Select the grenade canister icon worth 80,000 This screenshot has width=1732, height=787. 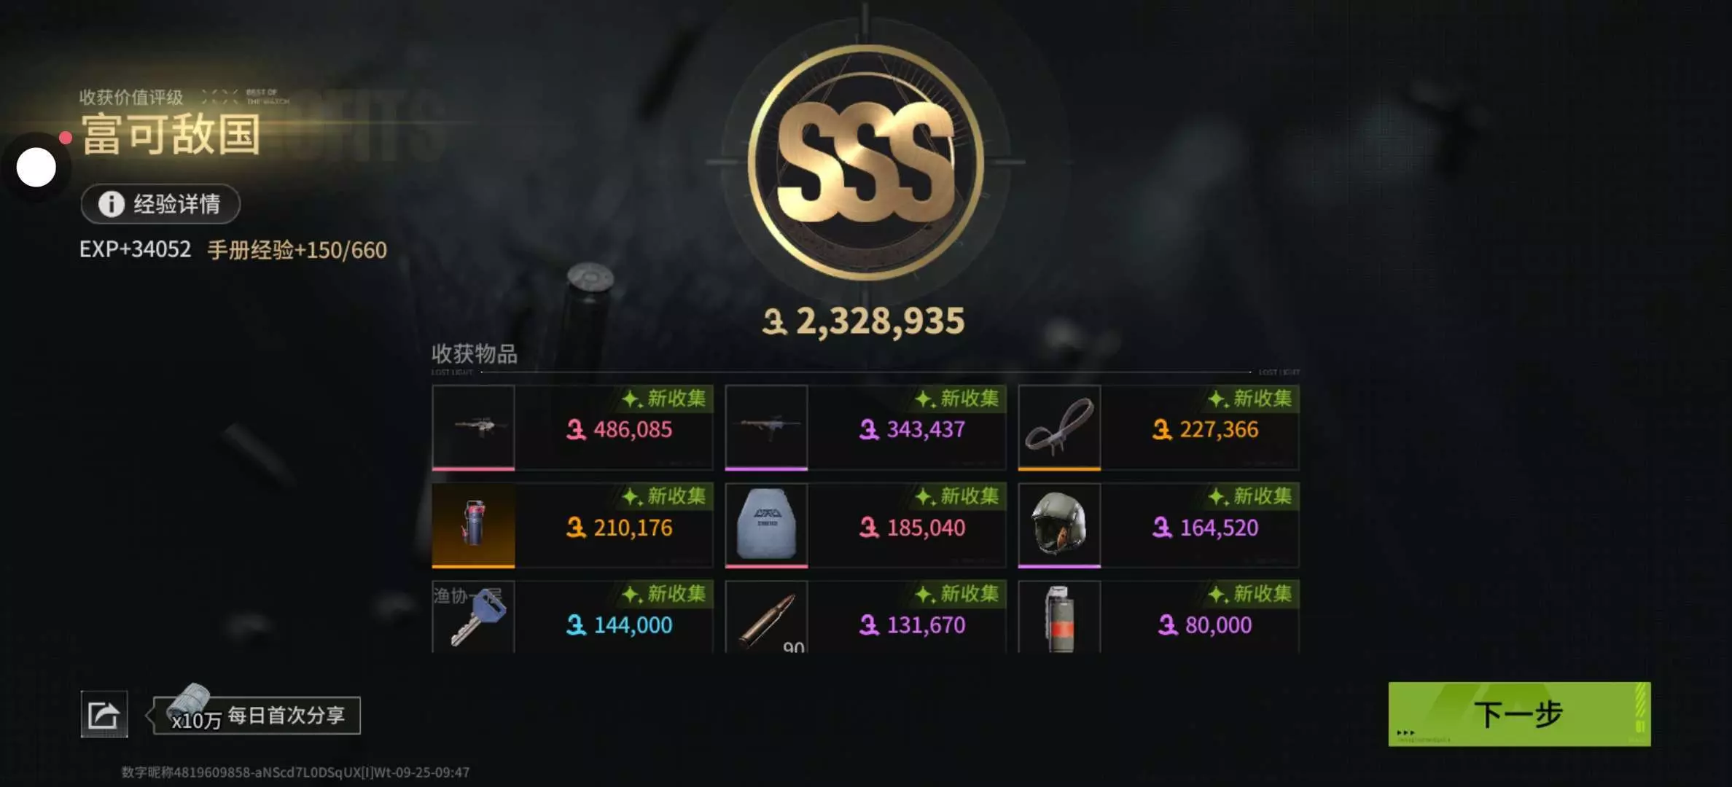[1059, 616]
